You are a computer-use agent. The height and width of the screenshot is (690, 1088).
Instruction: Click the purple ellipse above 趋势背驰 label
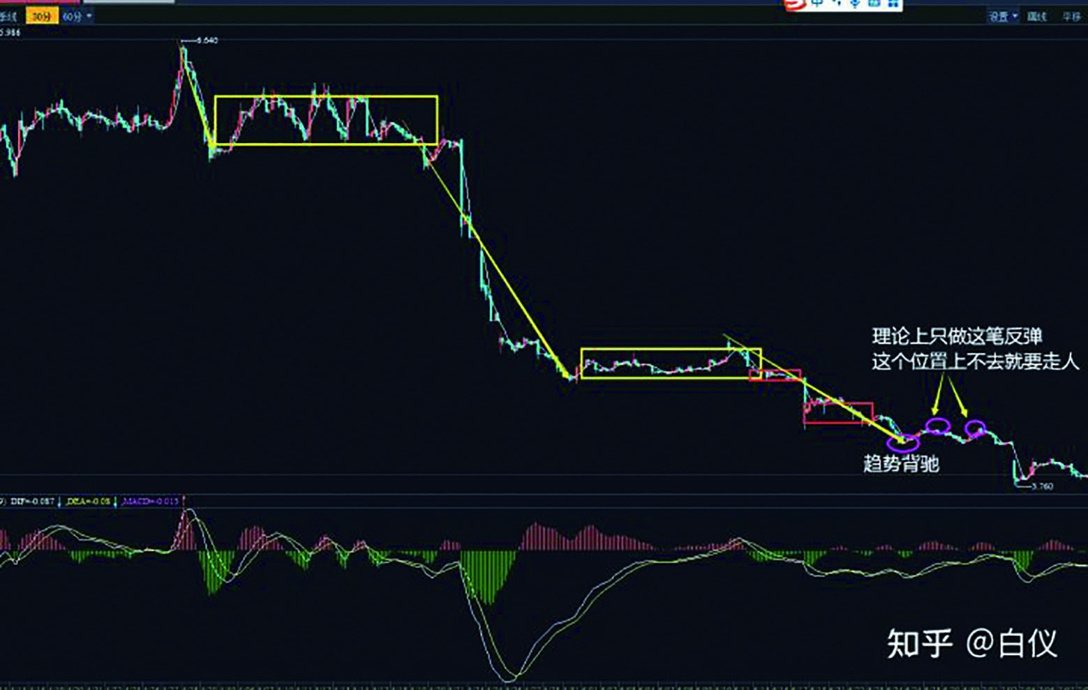point(902,441)
